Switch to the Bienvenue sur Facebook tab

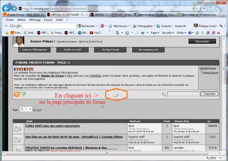point(154,15)
